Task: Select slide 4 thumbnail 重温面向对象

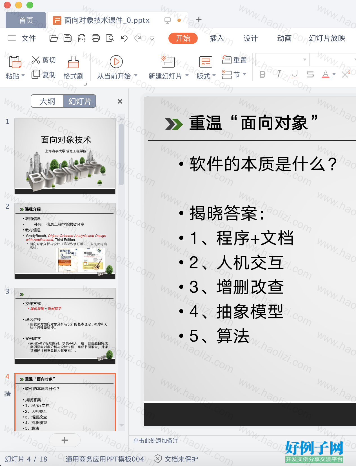Action: pyautogui.click(x=65, y=402)
